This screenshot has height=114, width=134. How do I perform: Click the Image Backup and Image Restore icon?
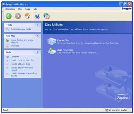[x=8, y=41]
